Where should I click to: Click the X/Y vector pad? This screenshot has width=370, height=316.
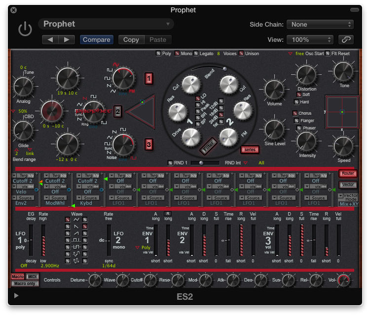342,112
